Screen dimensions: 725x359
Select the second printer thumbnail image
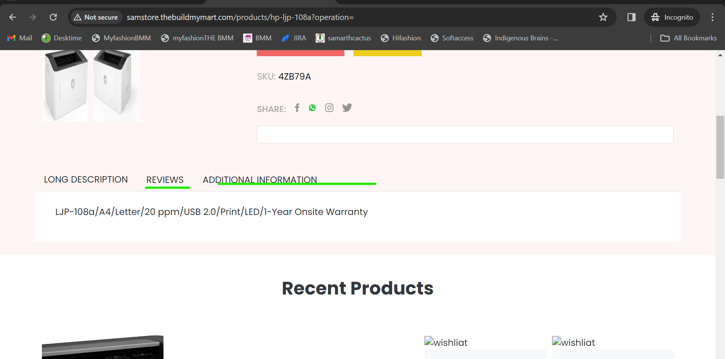coord(117,86)
